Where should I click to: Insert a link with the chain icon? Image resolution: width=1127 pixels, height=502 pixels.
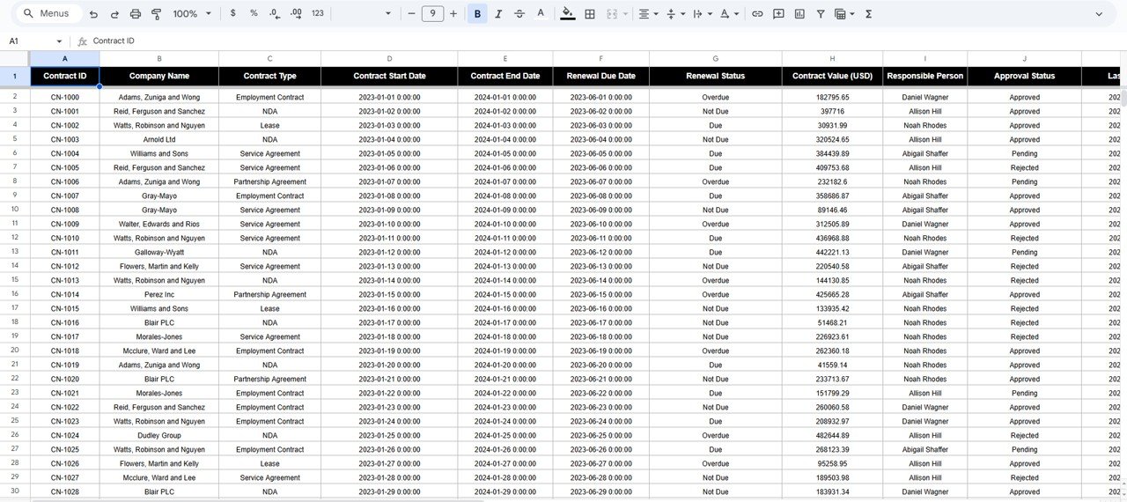click(x=757, y=14)
